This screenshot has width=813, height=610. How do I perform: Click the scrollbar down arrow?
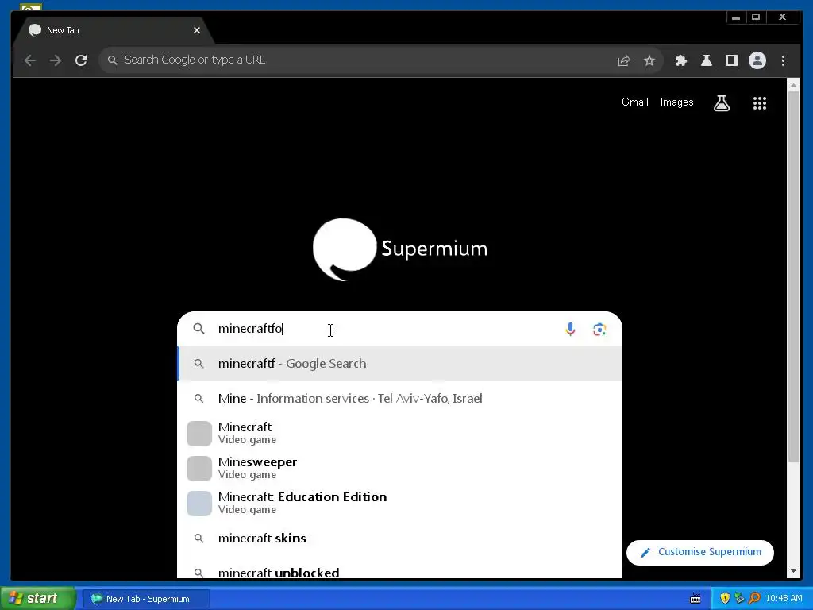(x=793, y=571)
